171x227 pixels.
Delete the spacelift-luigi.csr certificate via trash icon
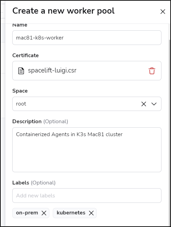tap(152, 71)
